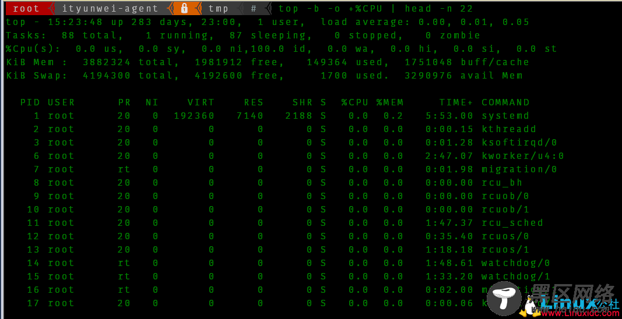622x319 pixels.
Task: Click the %MEM value '0.2' for systemd
Action: tap(393, 116)
